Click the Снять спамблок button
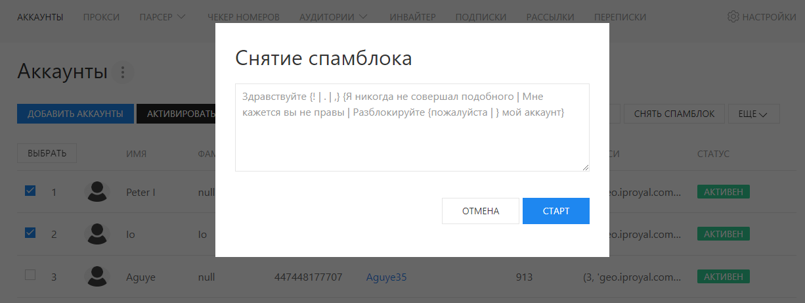 (674, 114)
